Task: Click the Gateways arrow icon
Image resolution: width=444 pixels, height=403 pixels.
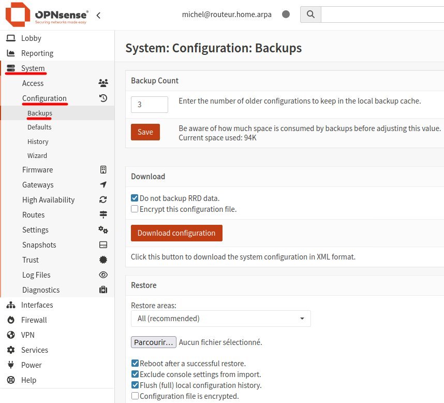Action: (x=103, y=185)
